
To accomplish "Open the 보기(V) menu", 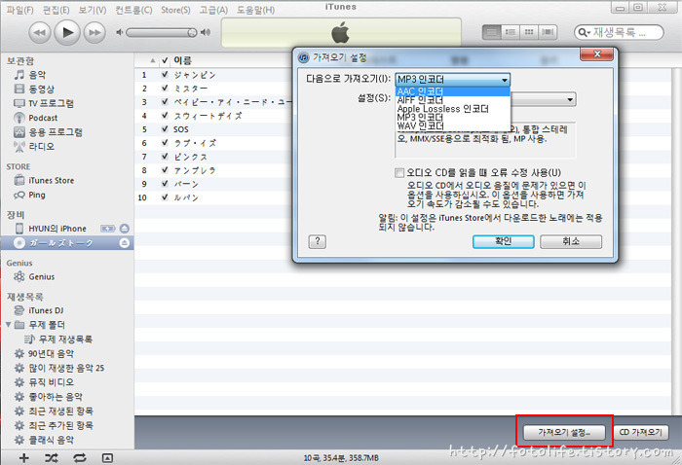I will [x=93, y=10].
